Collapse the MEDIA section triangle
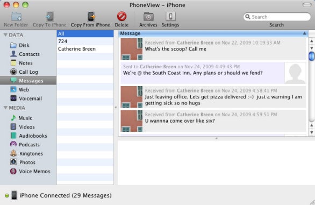Screen dimensions: 315x205 coord(5,108)
